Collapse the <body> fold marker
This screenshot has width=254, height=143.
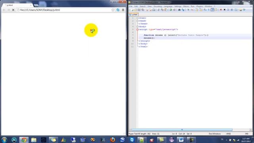point(137,27)
